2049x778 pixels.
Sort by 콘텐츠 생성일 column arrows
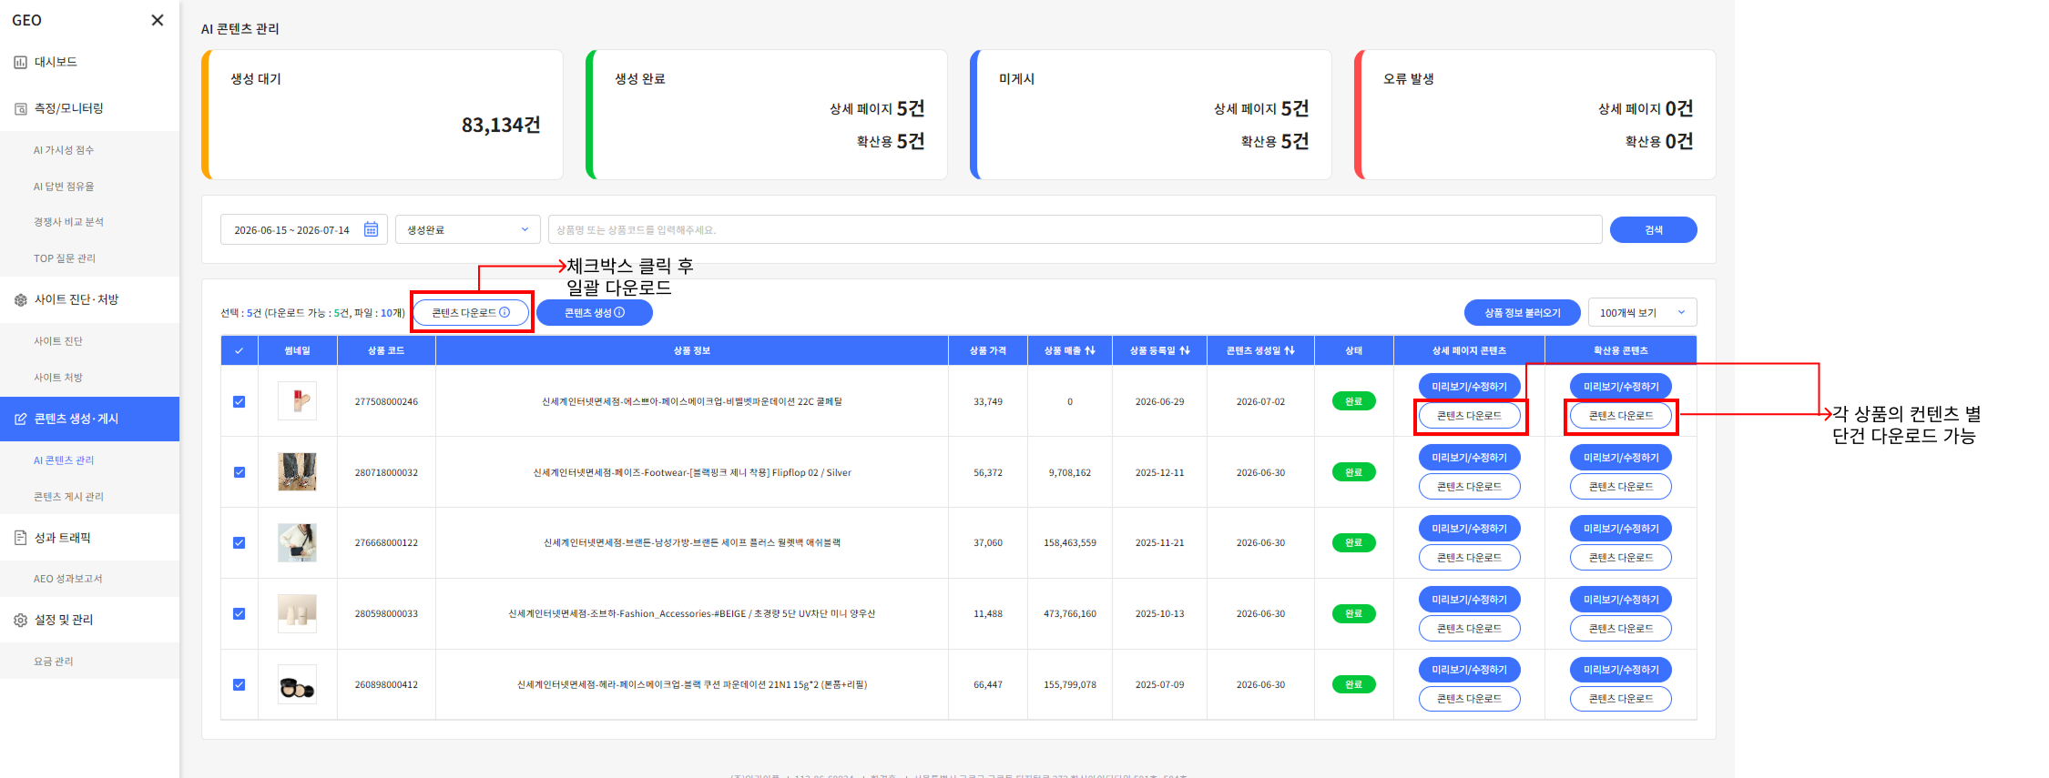(1290, 350)
